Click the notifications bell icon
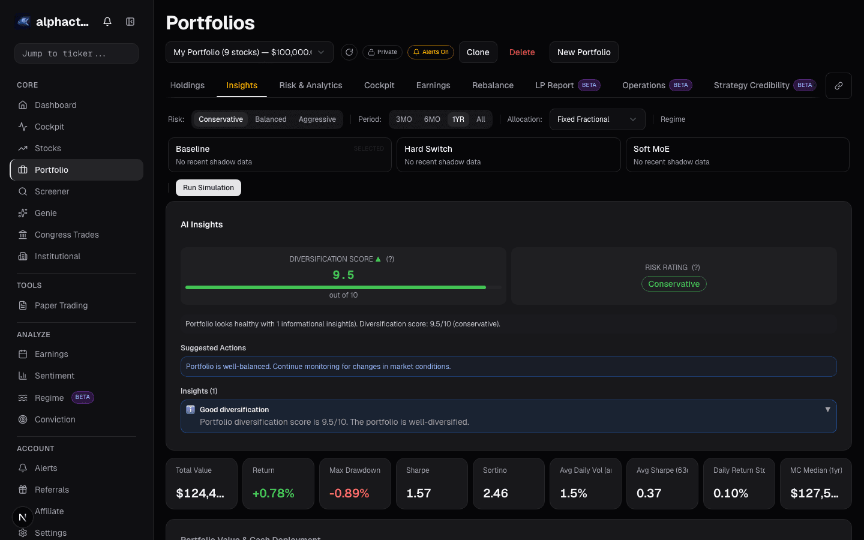Image resolution: width=864 pixels, height=540 pixels. (x=107, y=21)
